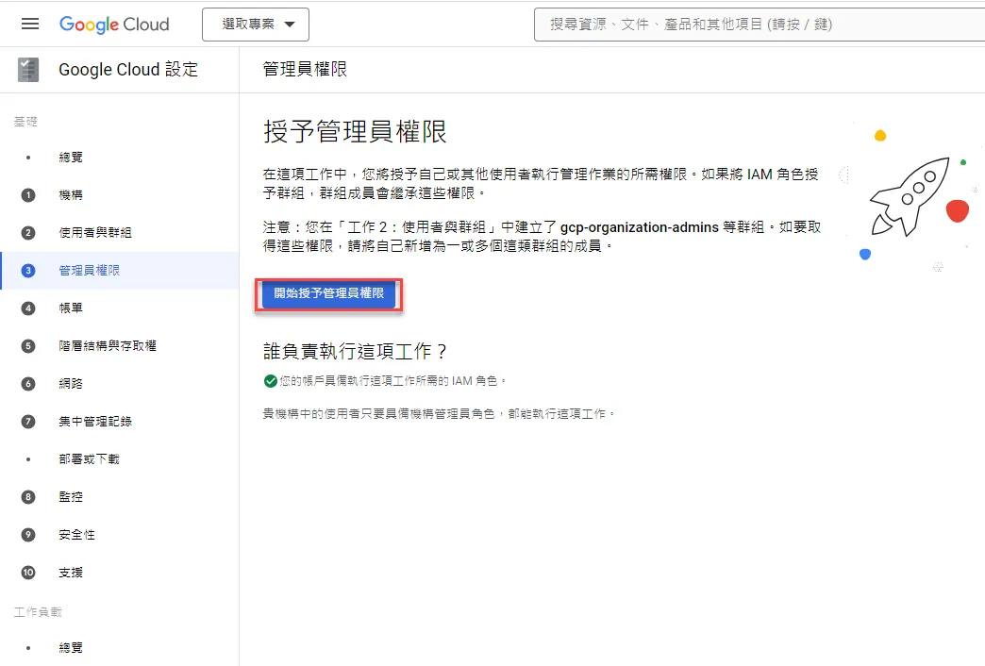Click the Google Cloud 設定 checklist icon
Screen dimensions: 985x666
[28, 69]
